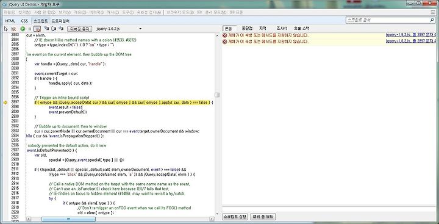Open the 프로파일러 tab

(60, 21)
